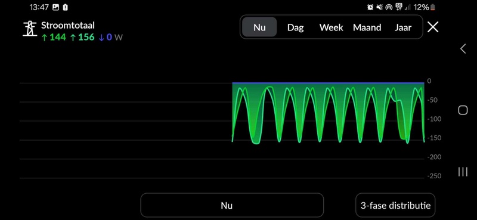Screen dimensions: 477x220
Task: Close the graph with the X icon
Action: tap(433, 27)
